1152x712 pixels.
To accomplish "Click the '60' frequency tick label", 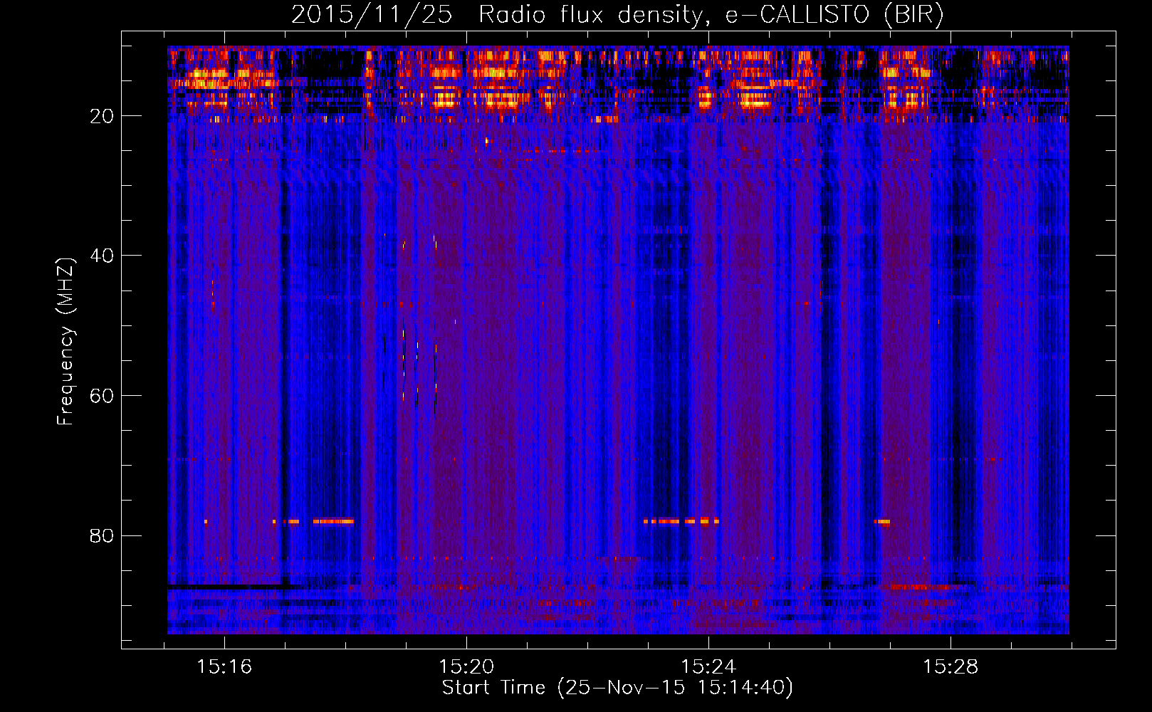I will [x=103, y=396].
